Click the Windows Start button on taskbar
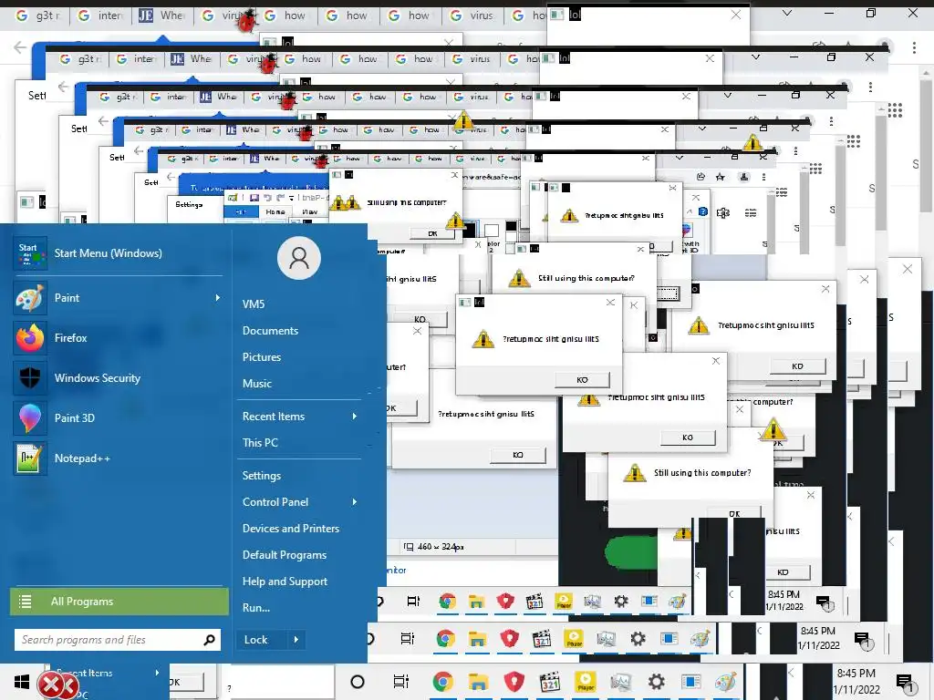 [22, 682]
